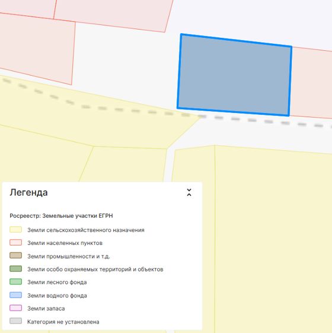Click the blue swatch for Земли водного фонда
Image resolution: width=332 pixels, height=333 pixels.
16,295
